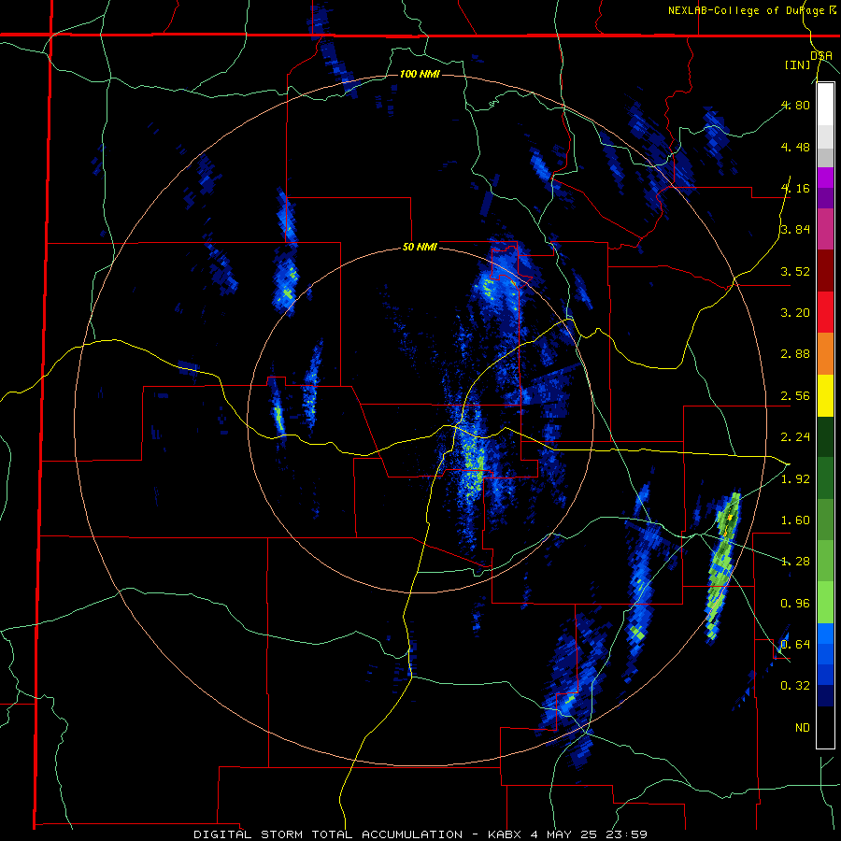Select the 4.16 legend value
The height and width of the screenshot is (841, 841).
click(x=795, y=188)
